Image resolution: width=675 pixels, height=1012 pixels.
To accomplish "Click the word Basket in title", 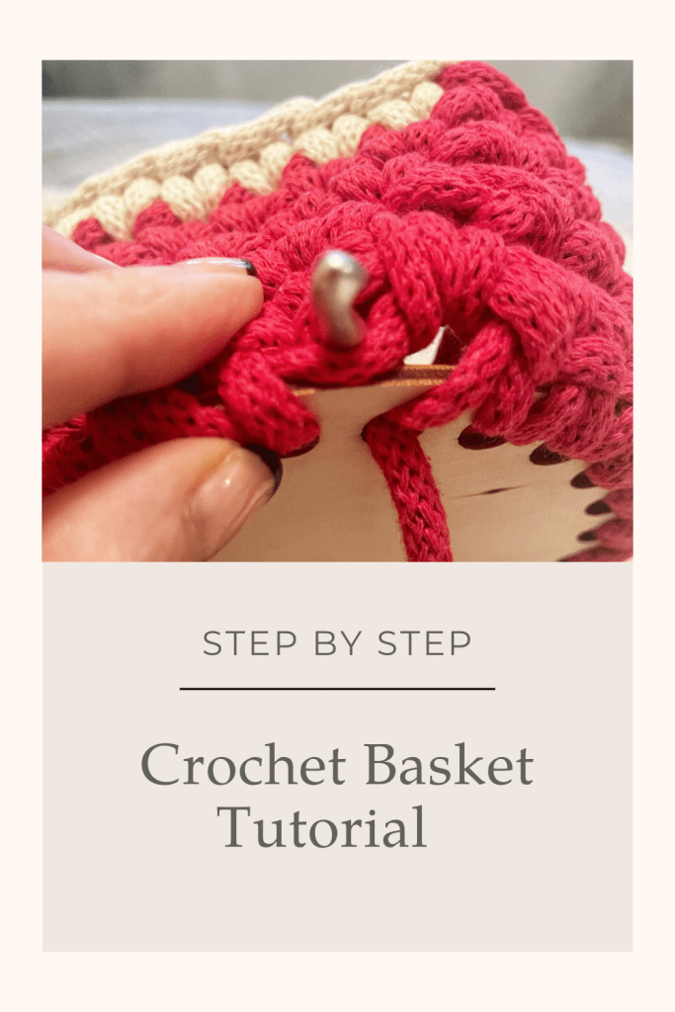I will [x=449, y=765].
